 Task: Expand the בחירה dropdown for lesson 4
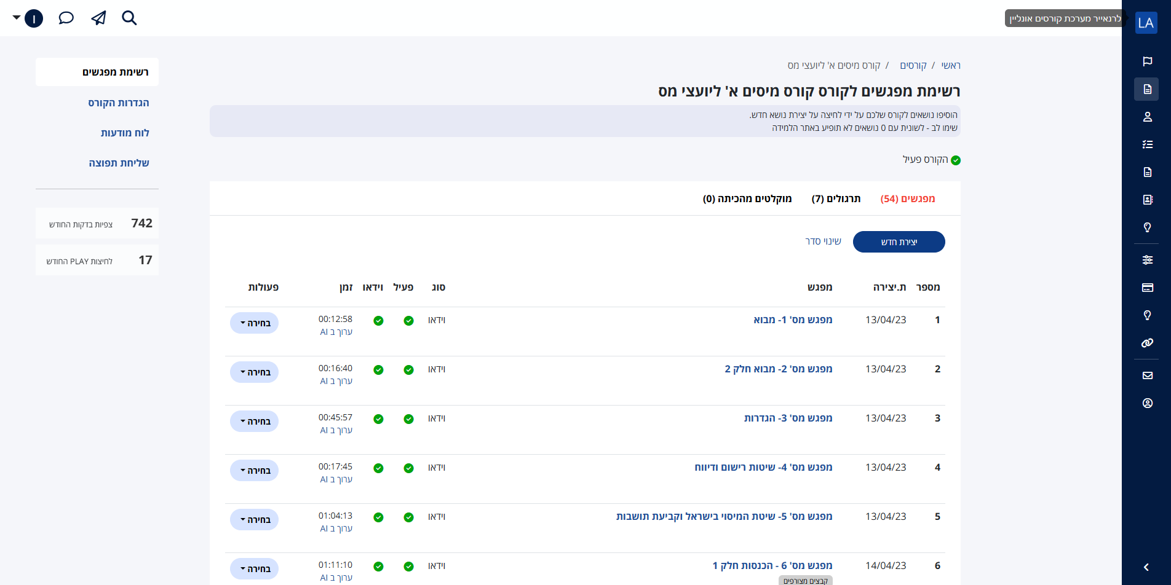click(x=255, y=471)
